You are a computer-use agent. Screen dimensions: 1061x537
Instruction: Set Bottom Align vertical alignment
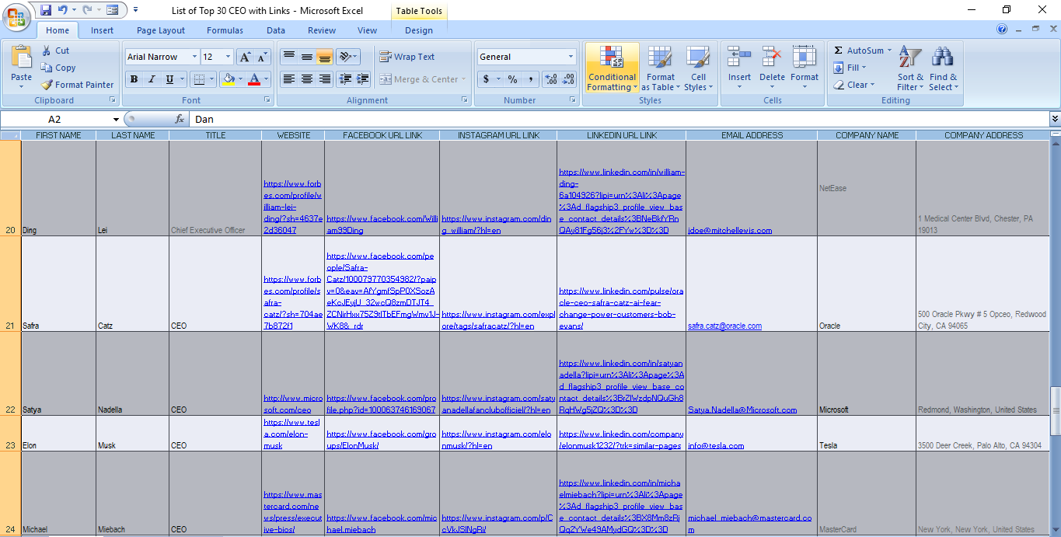click(324, 57)
